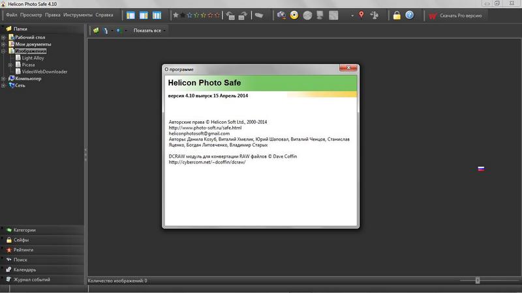Click the sort order icon in browser toolbar

point(106,31)
